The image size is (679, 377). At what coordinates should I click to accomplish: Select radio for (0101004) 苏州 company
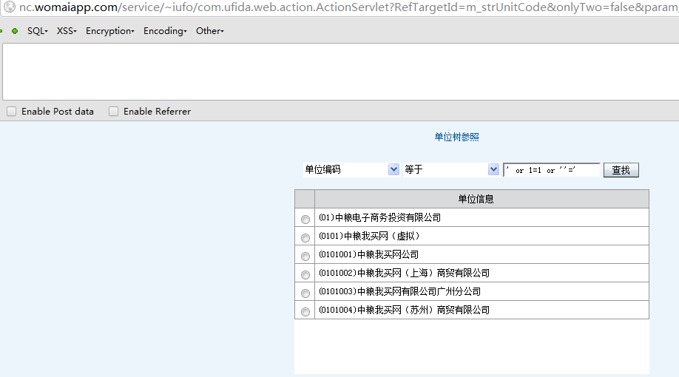pyautogui.click(x=305, y=312)
